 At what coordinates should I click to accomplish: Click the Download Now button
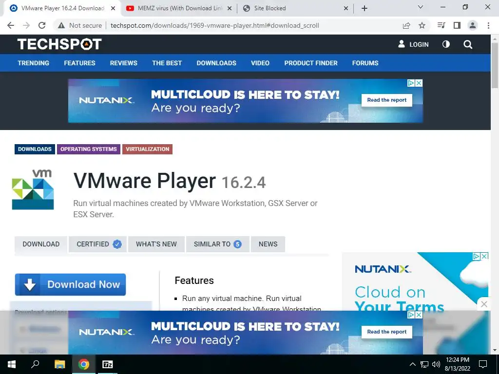(70, 284)
